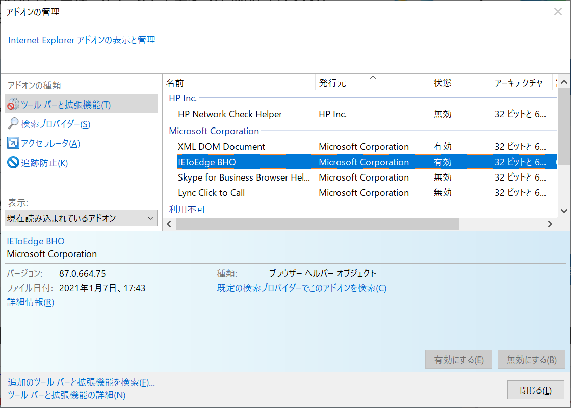Click the 有効にする(E) button

coord(459,360)
